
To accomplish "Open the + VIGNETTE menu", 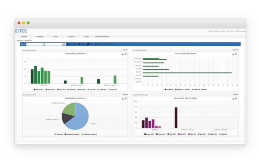I will coord(71,37).
